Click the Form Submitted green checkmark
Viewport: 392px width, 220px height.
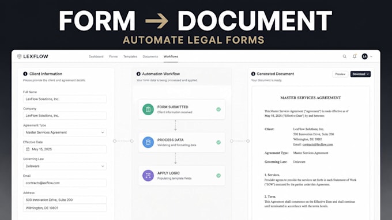(x=218, y=109)
